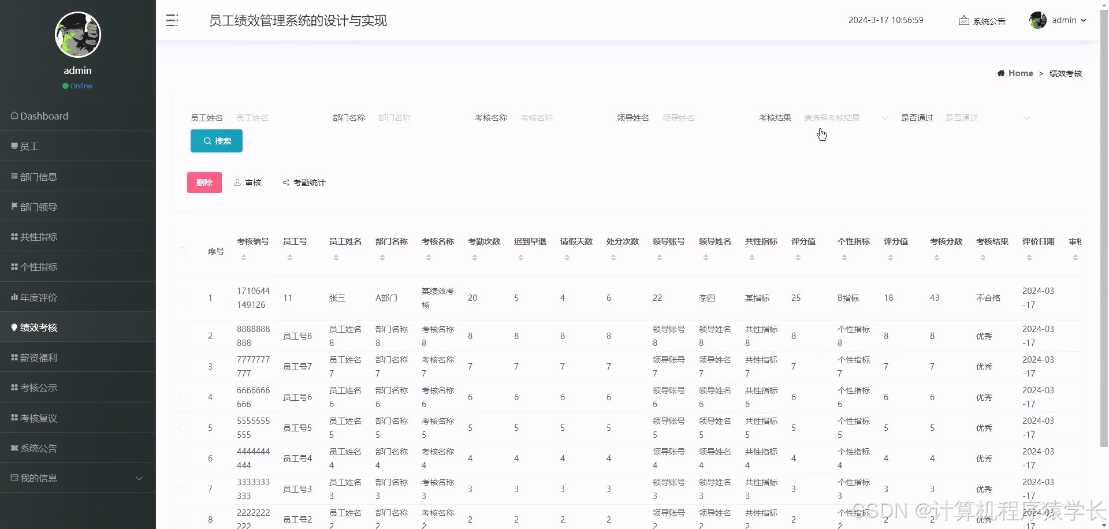
Task: Open the admin user menu chevron
Action: [x=1084, y=20]
